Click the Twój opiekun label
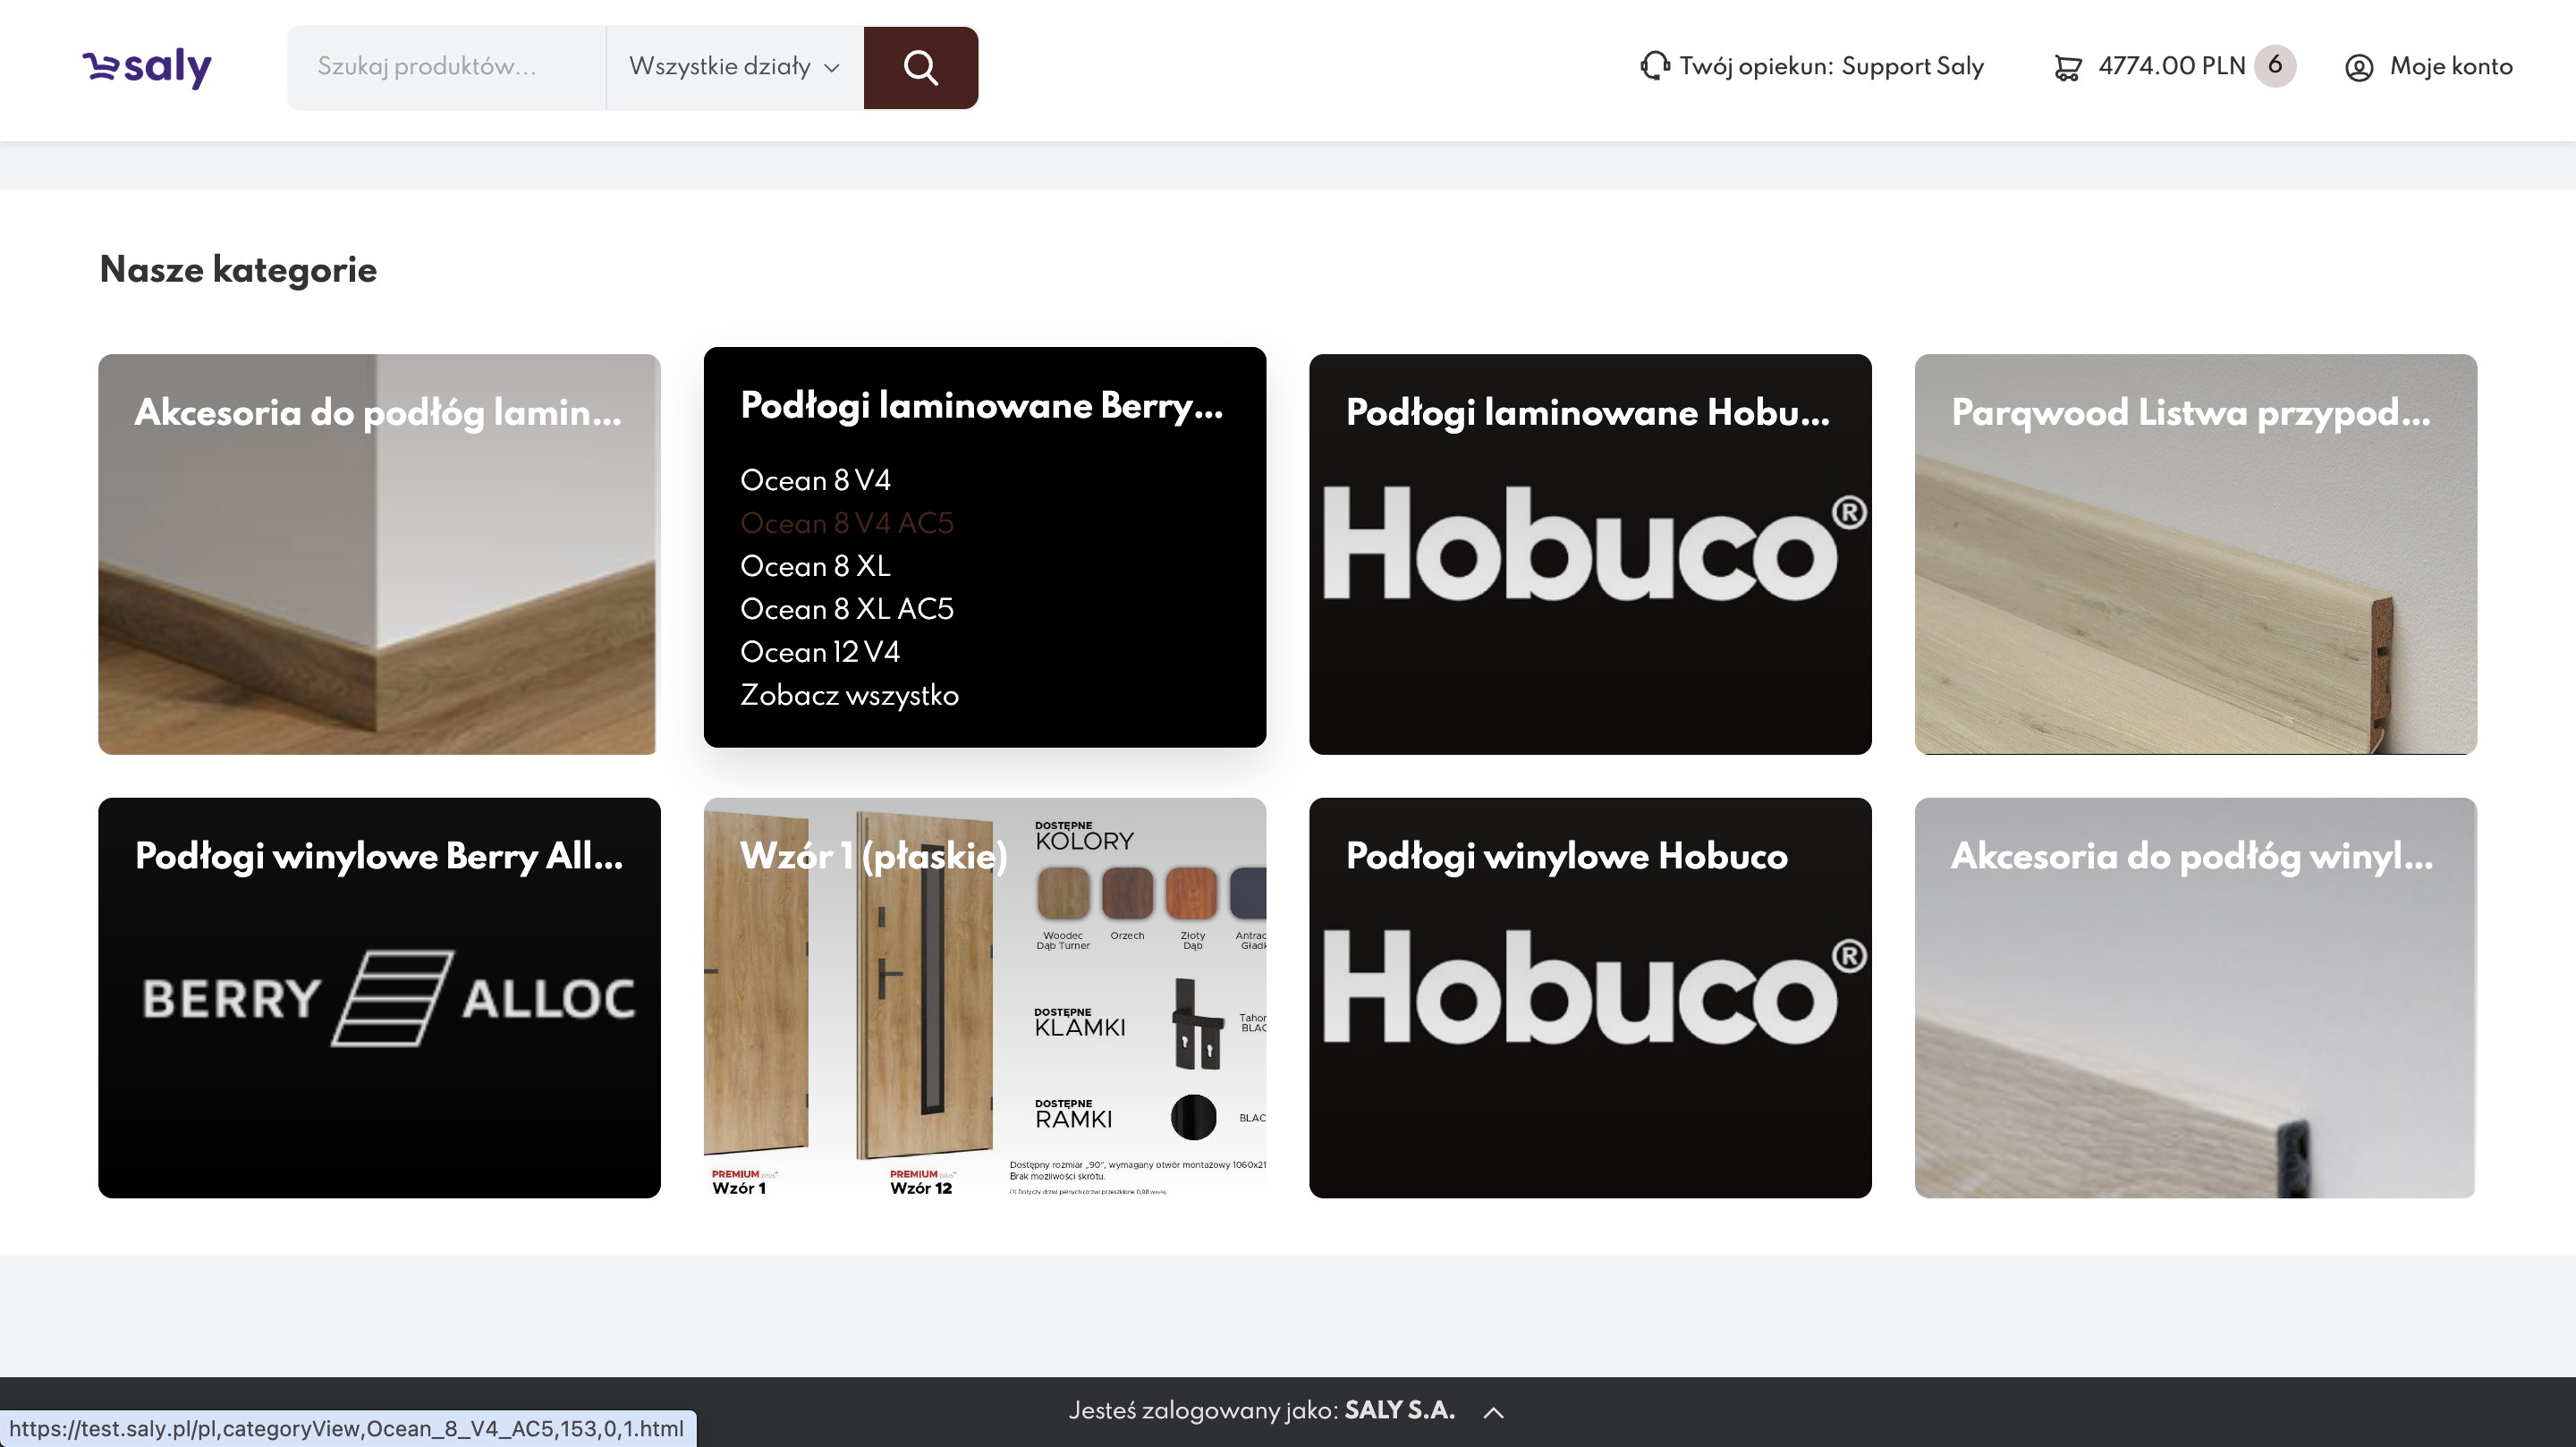Screen dimensions: 2576x1447 coord(1756,66)
